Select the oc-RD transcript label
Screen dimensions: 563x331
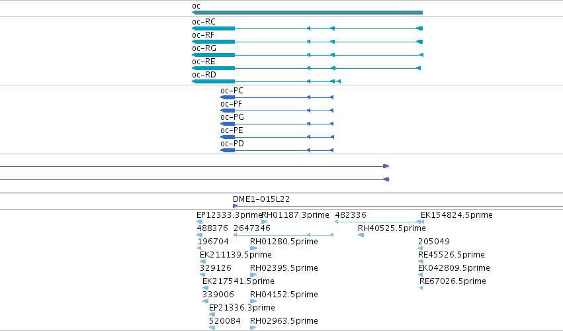(204, 75)
